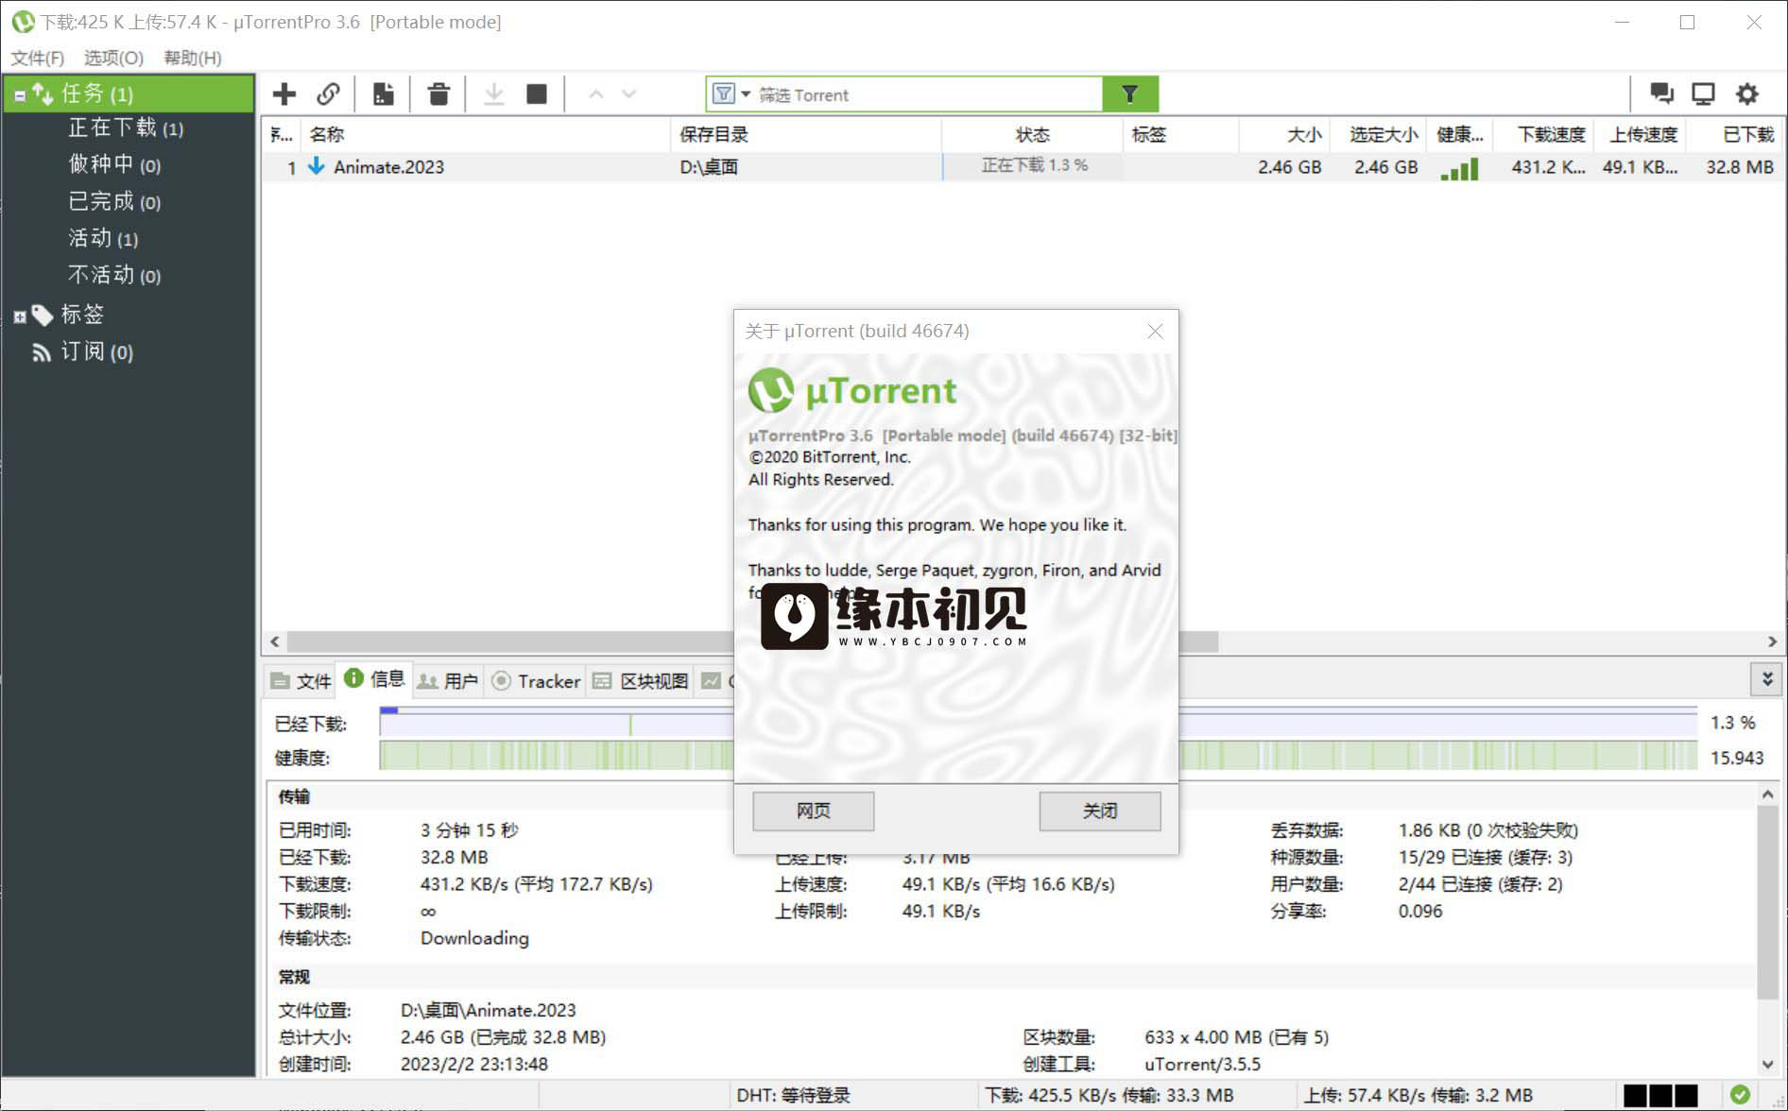Select 不活动 (0) in sidebar
The image size is (1788, 1111).
point(114,275)
